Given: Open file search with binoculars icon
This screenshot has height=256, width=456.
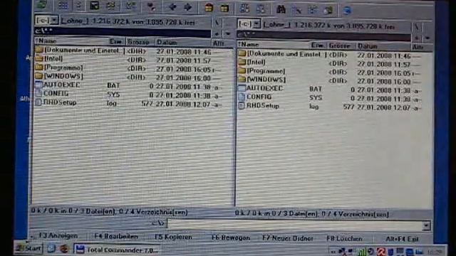Looking at the screenshot, I should (281, 9).
